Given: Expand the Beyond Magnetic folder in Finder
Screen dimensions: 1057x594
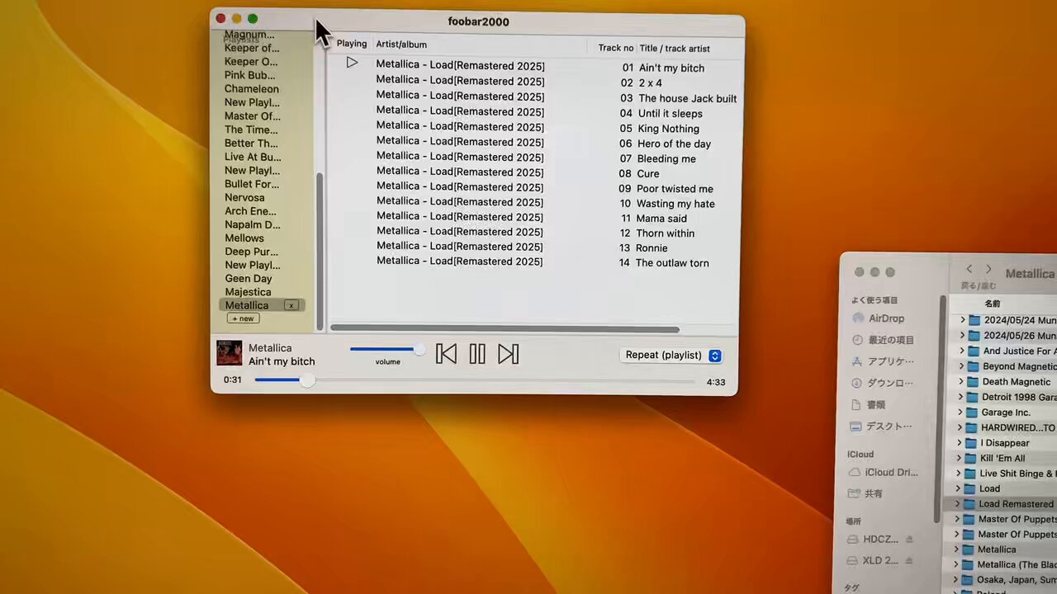Looking at the screenshot, I should [x=960, y=366].
